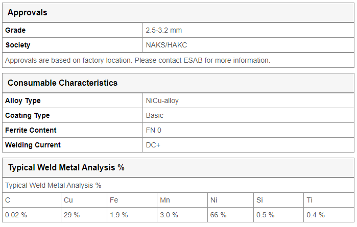This screenshot has height=227, width=357.
Task: Select the Coating Type label
Action: click(x=27, y=115)
